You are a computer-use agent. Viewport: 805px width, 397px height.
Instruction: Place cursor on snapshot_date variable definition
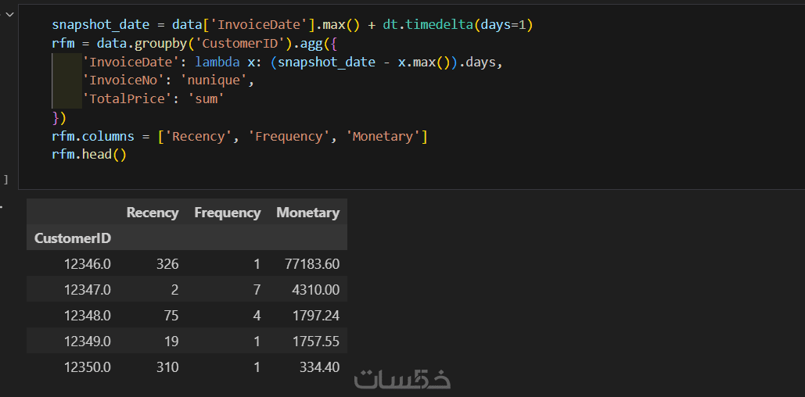100,25
